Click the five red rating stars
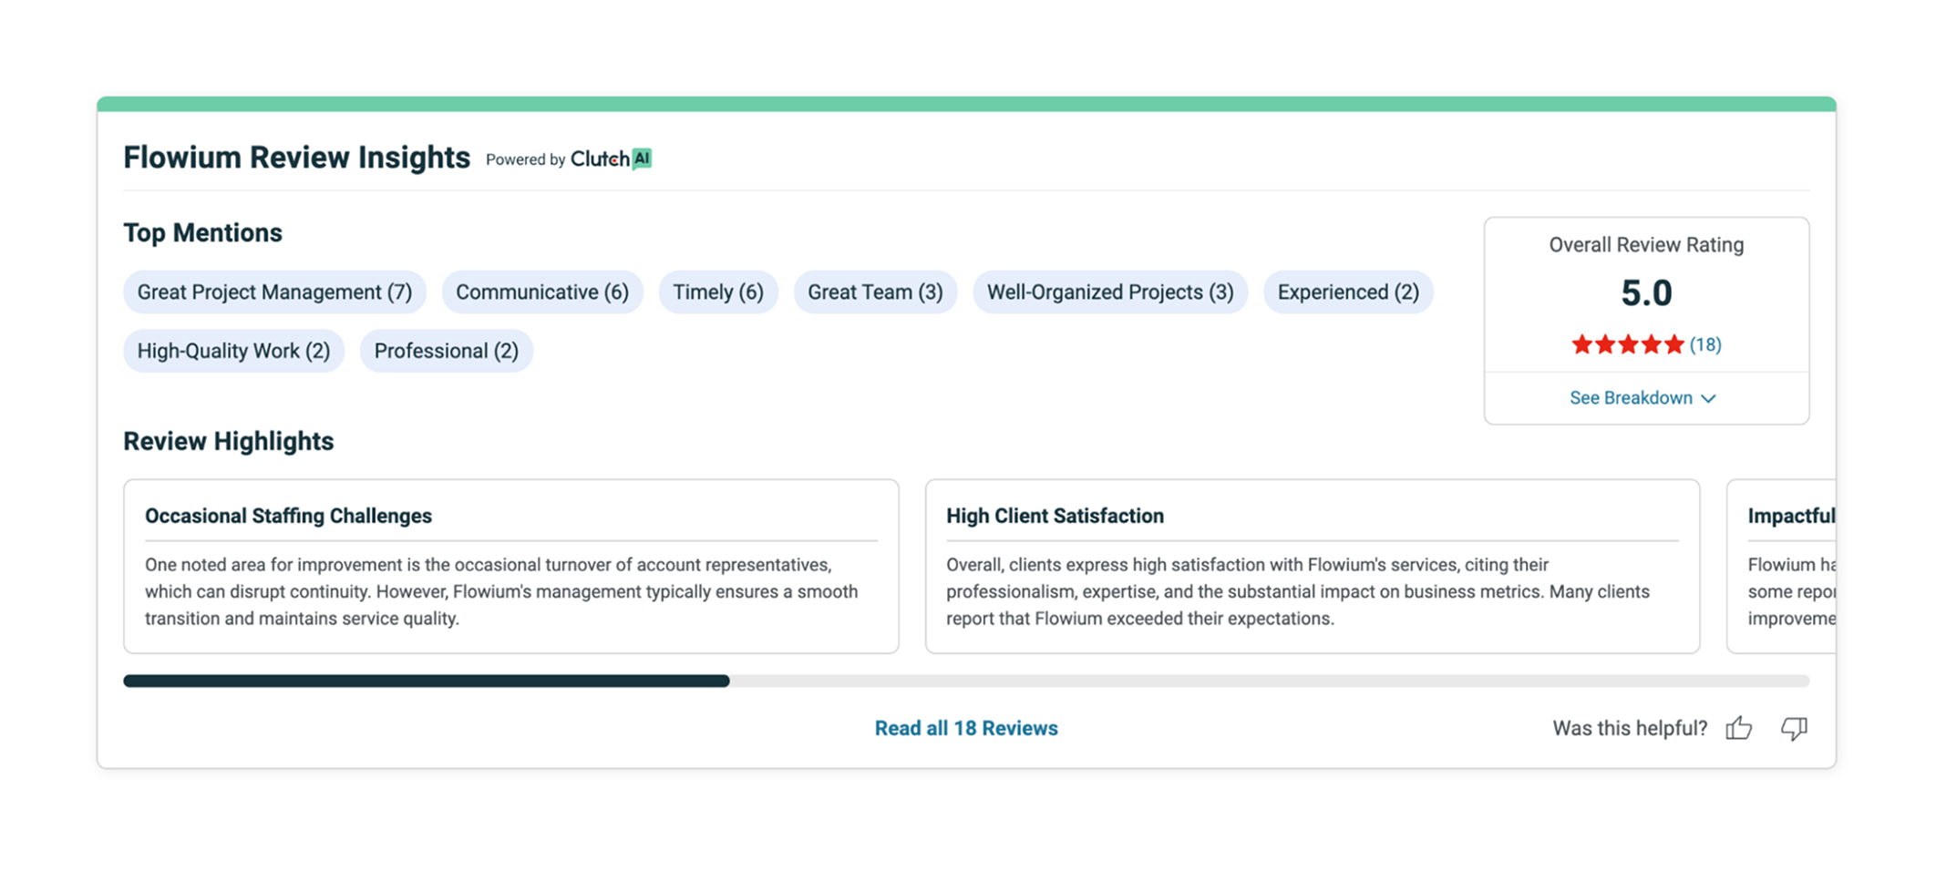 1627,344
